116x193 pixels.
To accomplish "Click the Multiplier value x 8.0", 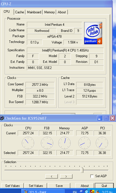I will pyautogui.click(x=40, y=91).
